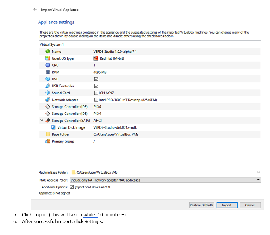The height and width of the screenshot is (235, 270).
Task: Click the Base Folder icon
Action: (48, 134)
